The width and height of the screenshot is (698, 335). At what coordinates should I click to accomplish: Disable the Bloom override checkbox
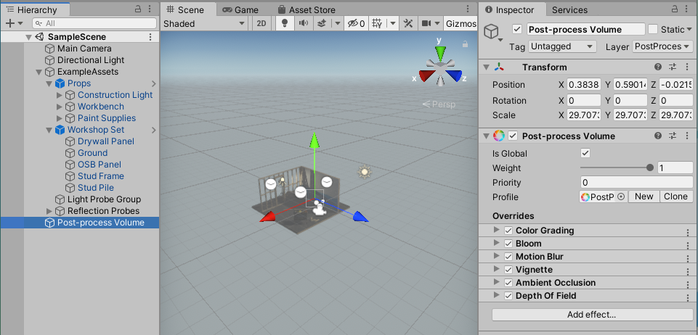[508, 244]
